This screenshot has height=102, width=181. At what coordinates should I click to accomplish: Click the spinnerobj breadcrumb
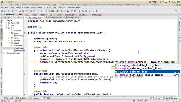[x=82, y=14]
